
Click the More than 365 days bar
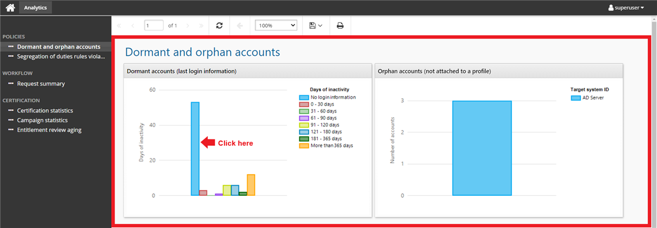tap(251, 185)
